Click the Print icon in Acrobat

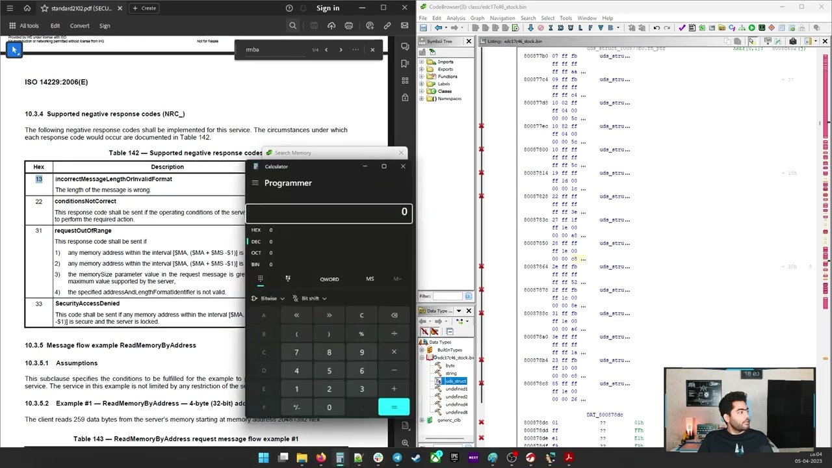point(348,25)
